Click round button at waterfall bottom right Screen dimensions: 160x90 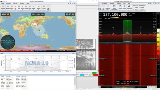155,87
